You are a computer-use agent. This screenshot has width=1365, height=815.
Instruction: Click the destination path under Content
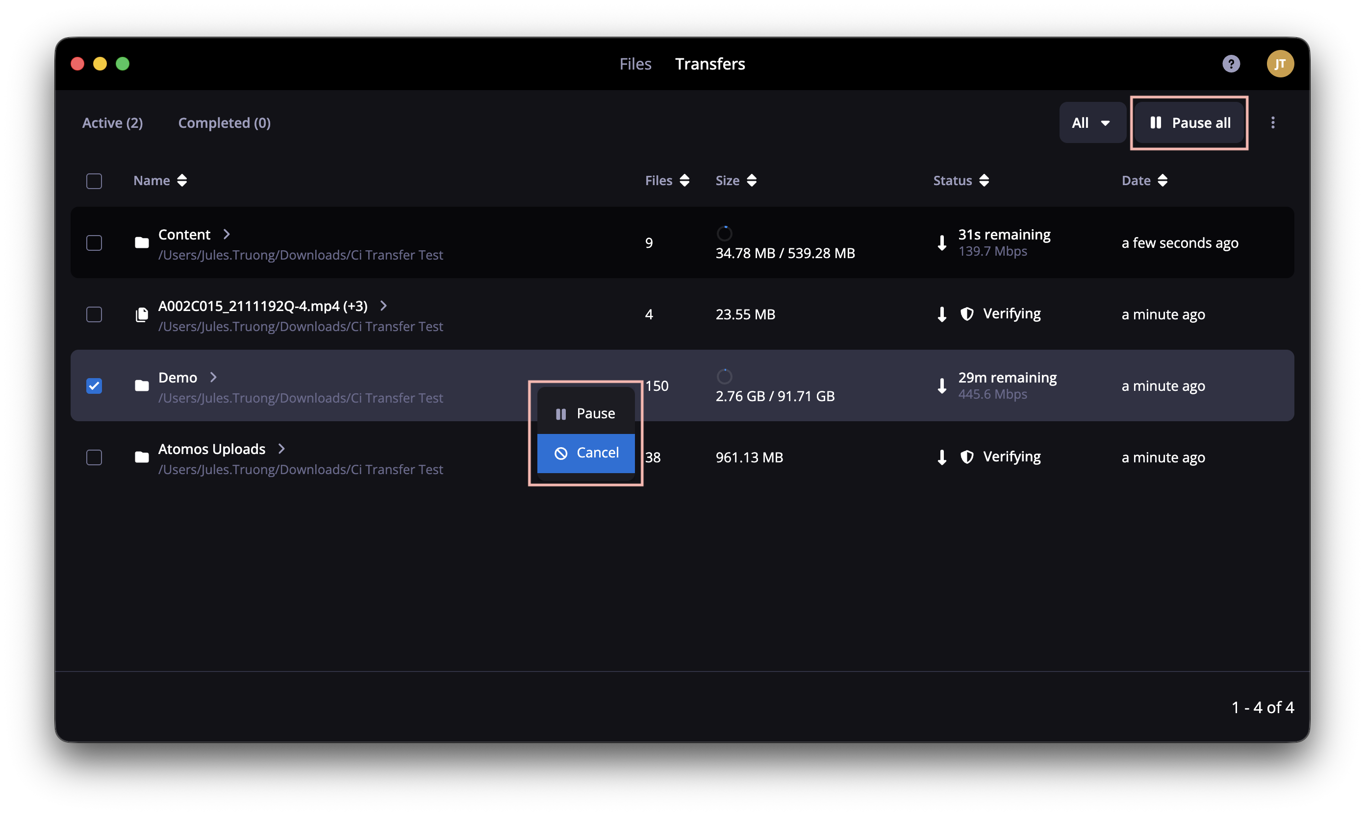(300, 255)
